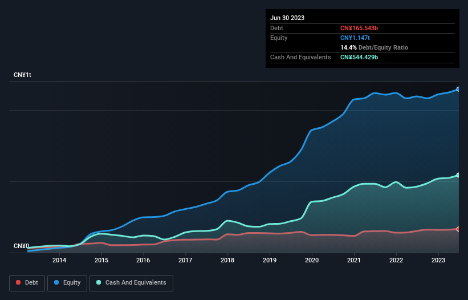Click the 2022 axis label
Image resolution: width=468 pixels, height=300 pixels.
coord(396,260)
